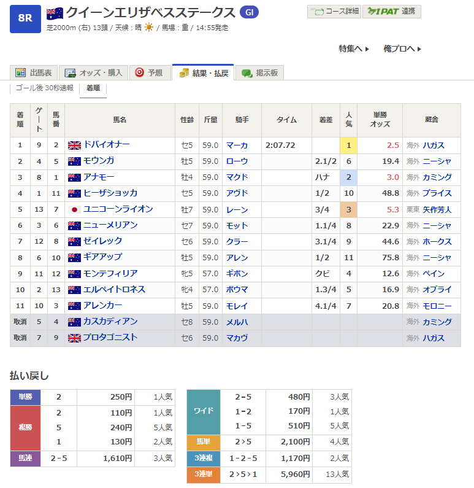Click the Australian flag beside モウンガ
This screenshot has width=474, height=488.
click(74, 161)
